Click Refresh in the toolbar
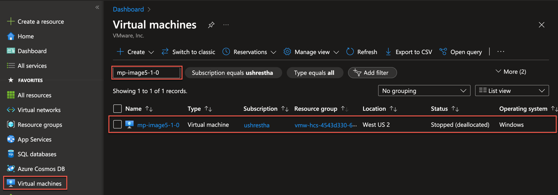This screenshot has width=558, height=195. click(362, 52)
